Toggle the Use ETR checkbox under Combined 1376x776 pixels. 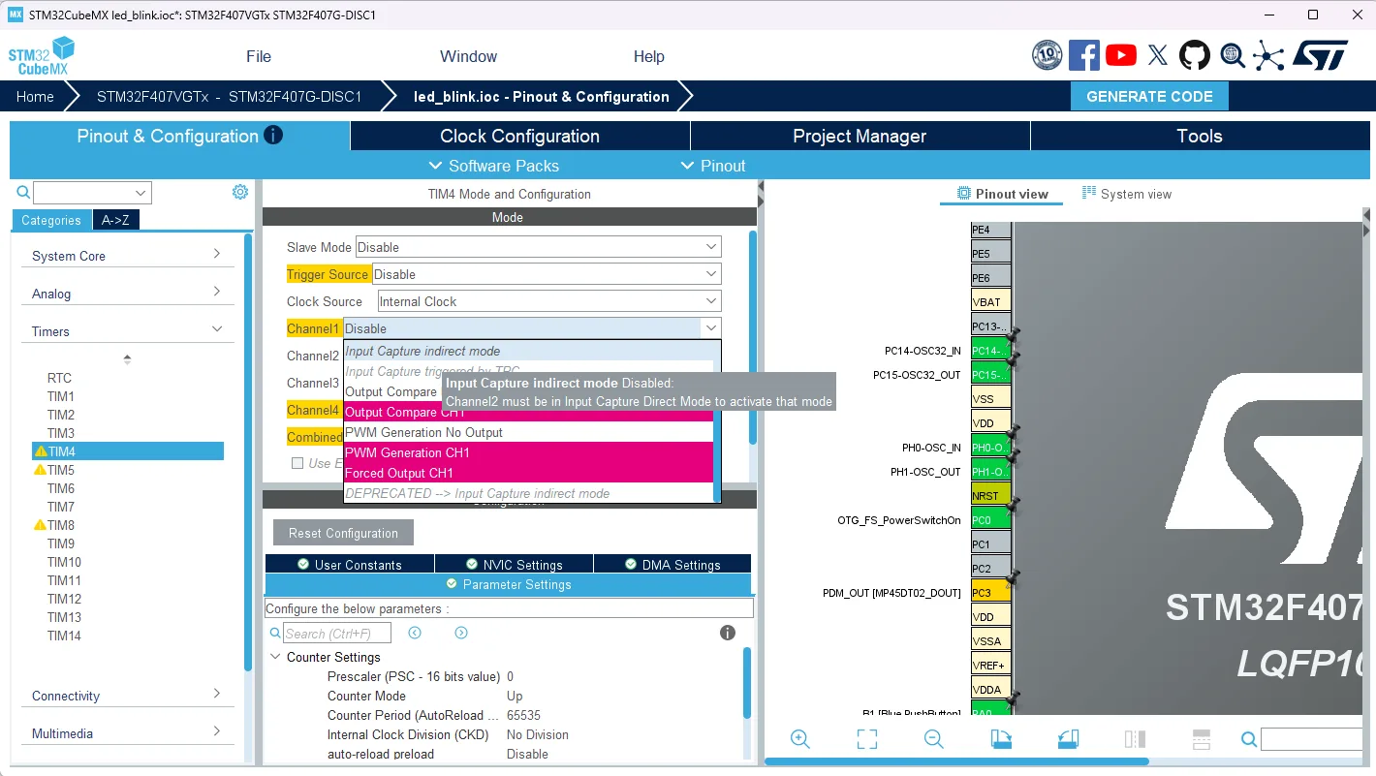297,463
